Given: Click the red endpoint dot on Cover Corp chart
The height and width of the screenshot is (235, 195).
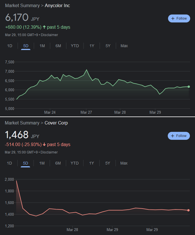Looking at the screenshot, I should 188,210.
